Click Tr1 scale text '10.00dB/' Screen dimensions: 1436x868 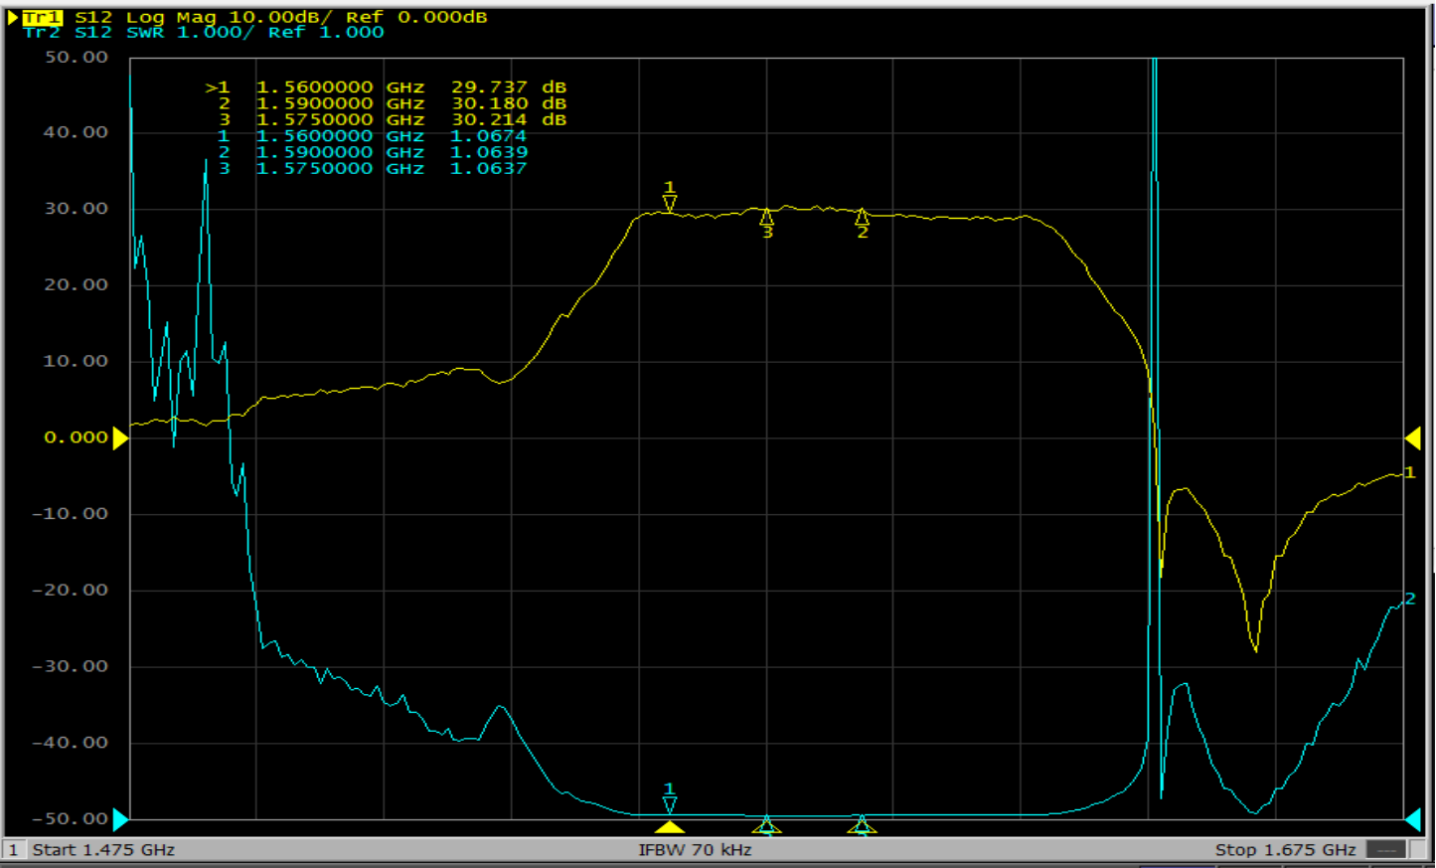[281, 17]
